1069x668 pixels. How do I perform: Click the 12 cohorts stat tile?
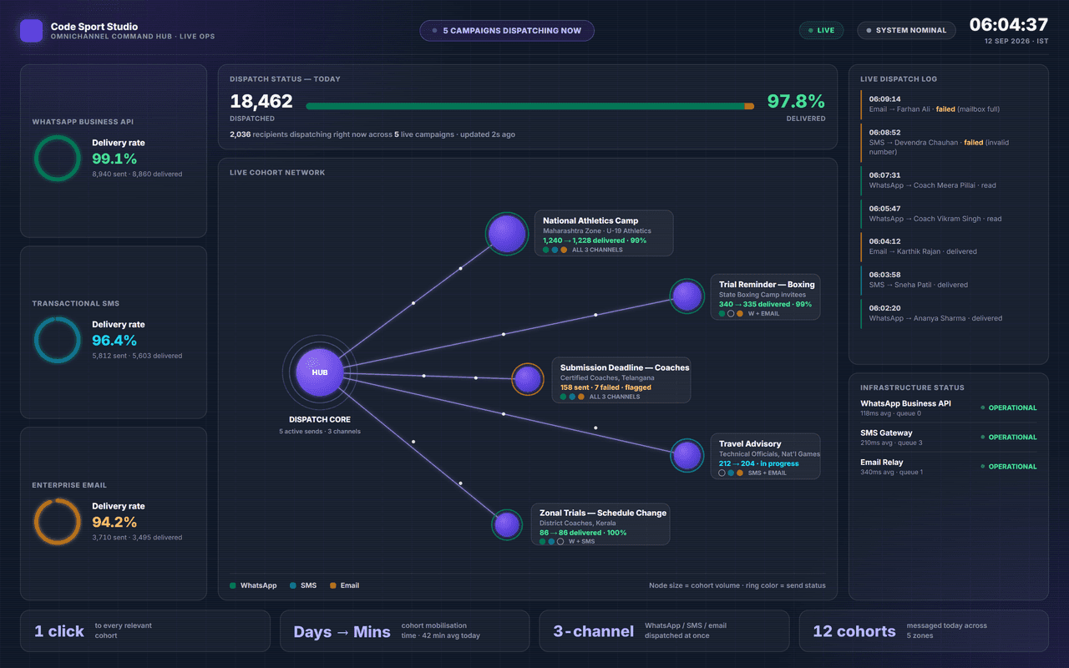[924, 631]
